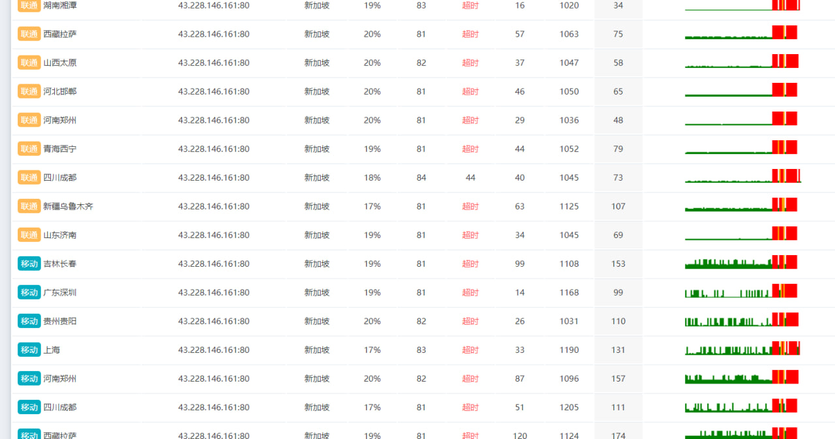Image resolution: width=835 pixels, height=439 pixels.
Task: Click the 移动 badge beside 吉林长春
Action: (x=29, y=264)
